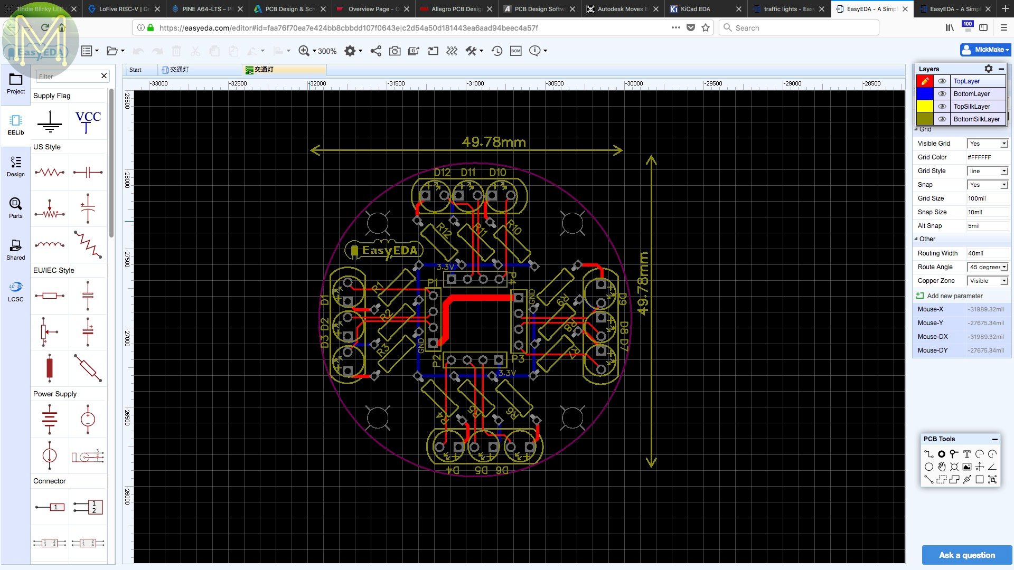Open the LCSC sidebar panel
Viewport: 1014px width, 570px height.
pos(16,291)
